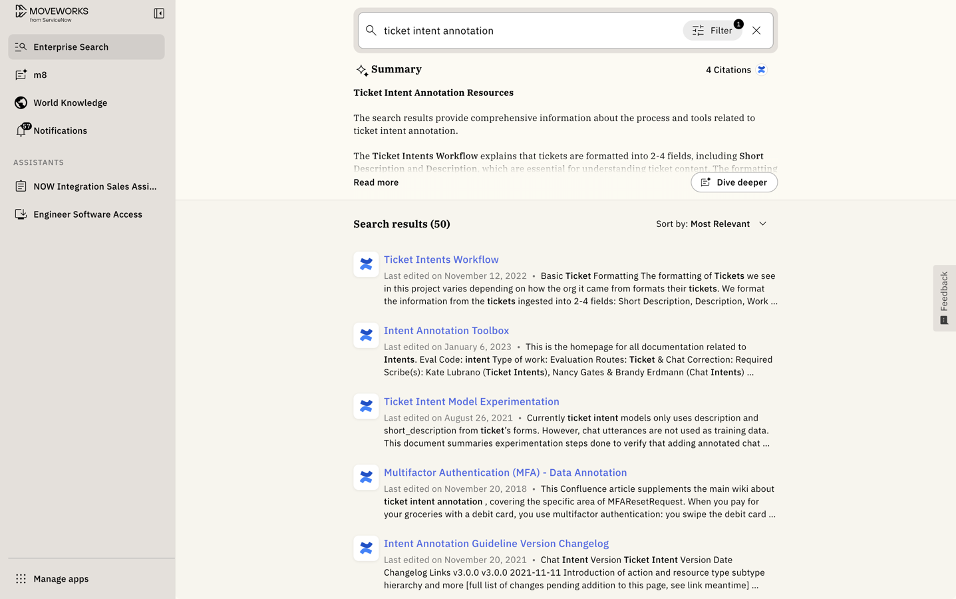Click the Engineer Software Access assistant icon
956x599 pixels.
[x=21, y=214]
